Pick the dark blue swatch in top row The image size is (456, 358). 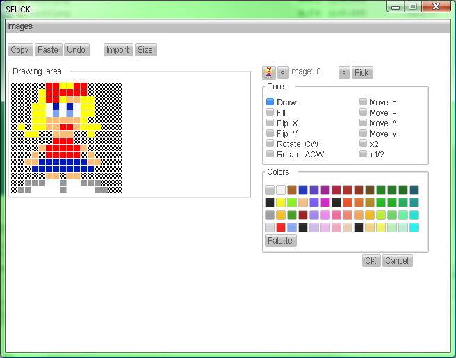[x=303, y=190]
